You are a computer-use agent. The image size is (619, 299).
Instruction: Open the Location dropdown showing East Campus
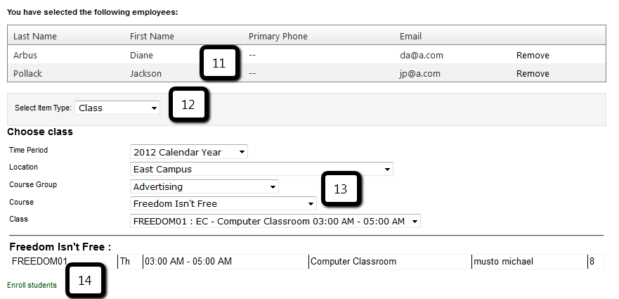click(261, 169)
